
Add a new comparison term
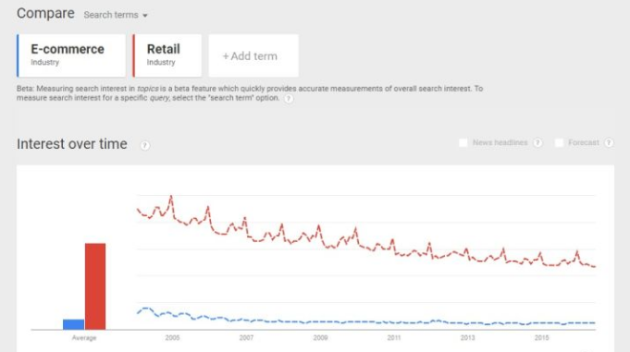pyautogui.click(x=253, y=55)
